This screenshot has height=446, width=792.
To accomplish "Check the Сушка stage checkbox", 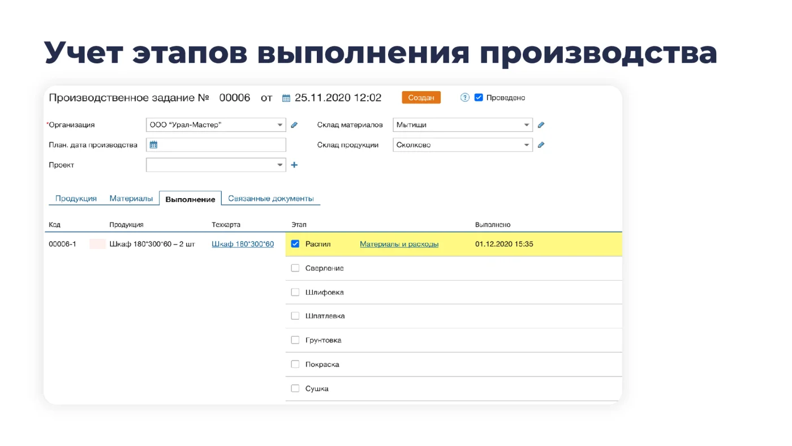I will (x=295, y=388).
